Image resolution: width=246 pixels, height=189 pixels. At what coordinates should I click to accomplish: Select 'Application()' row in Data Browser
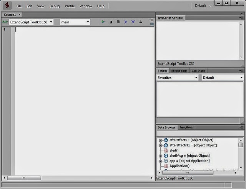[x=180, y=166]
